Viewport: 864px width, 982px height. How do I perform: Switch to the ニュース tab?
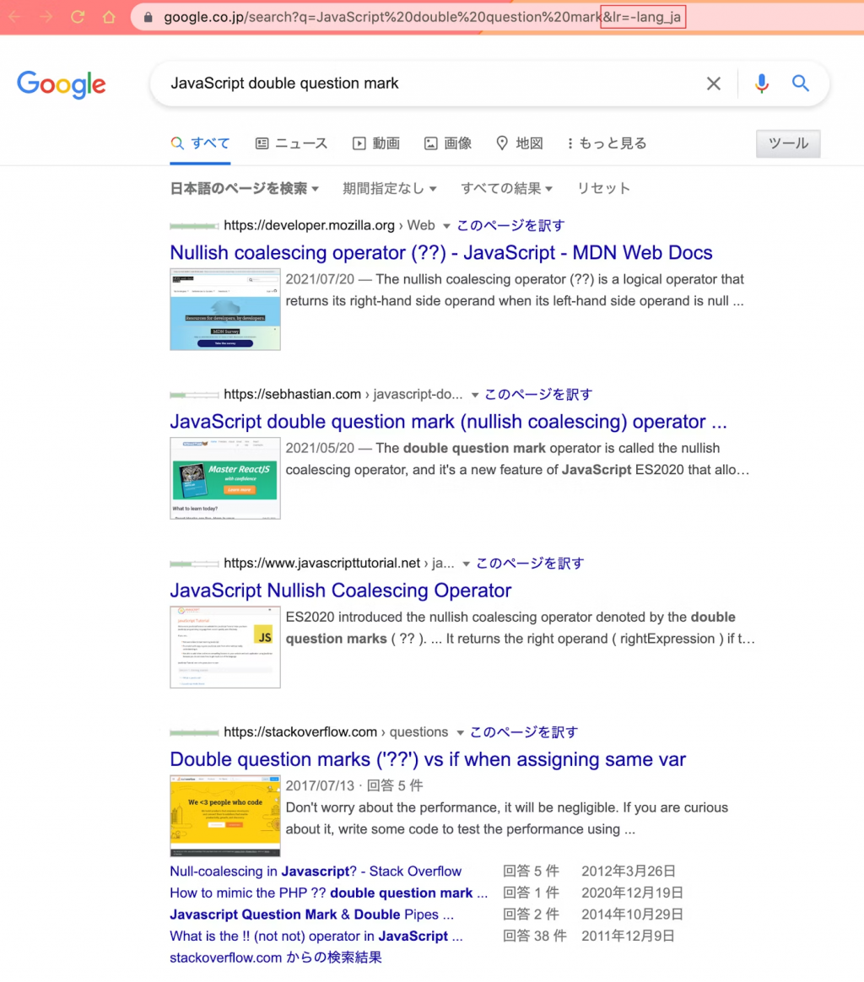pyautogui.click(x=291, y=143)
